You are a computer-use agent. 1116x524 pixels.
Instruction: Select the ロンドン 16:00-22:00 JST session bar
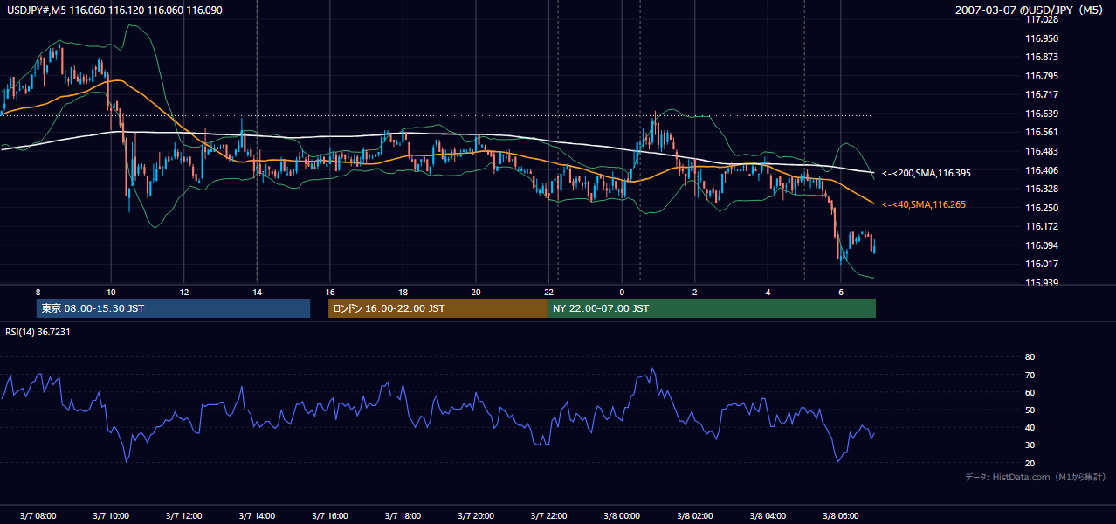click(437, 308)
